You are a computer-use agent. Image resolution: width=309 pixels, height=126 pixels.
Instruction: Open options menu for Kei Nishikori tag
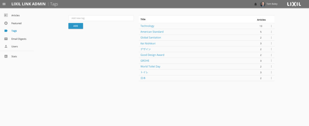coord(271,43)
